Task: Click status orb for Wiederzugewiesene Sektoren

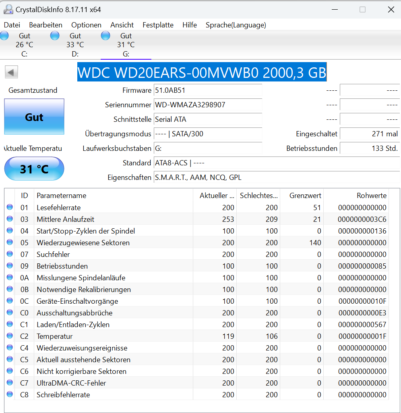Action: [x=10, y=242]
